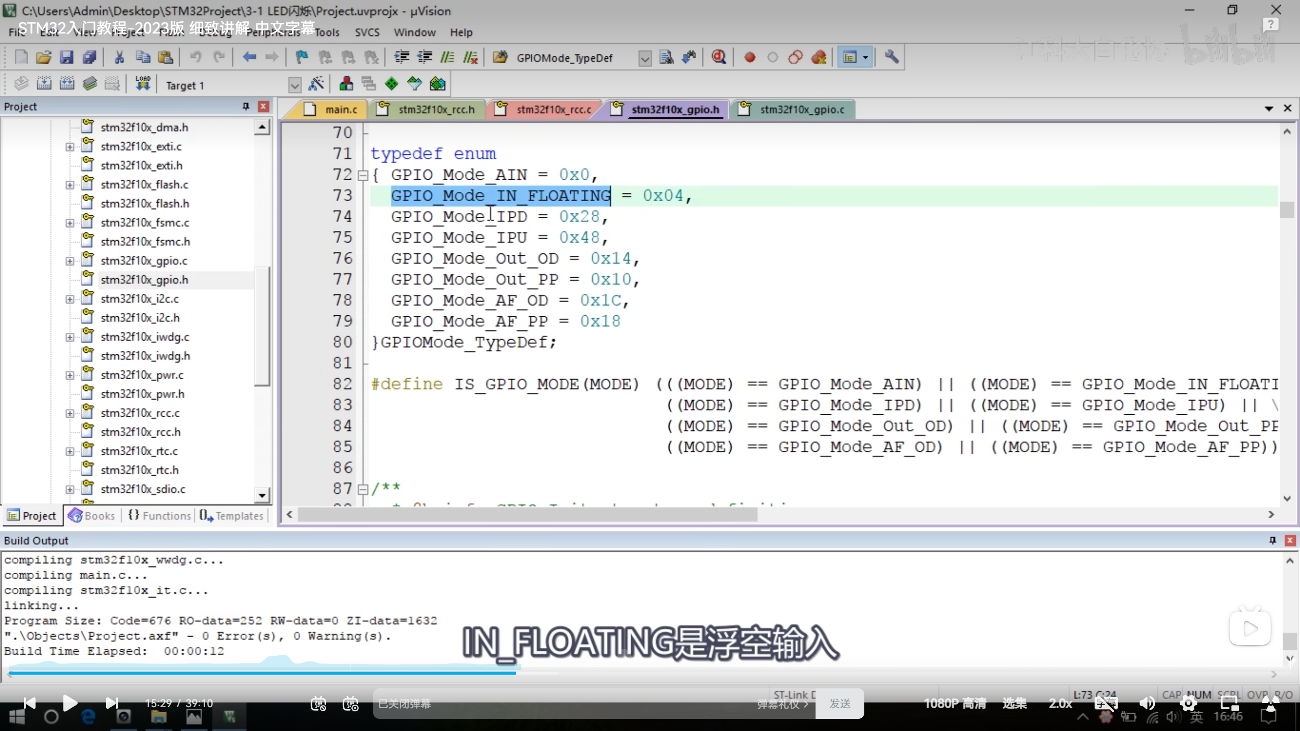Click the Manage Run-Time Environment green diamond icon
Screen dimensions: 1300x731
392,84
